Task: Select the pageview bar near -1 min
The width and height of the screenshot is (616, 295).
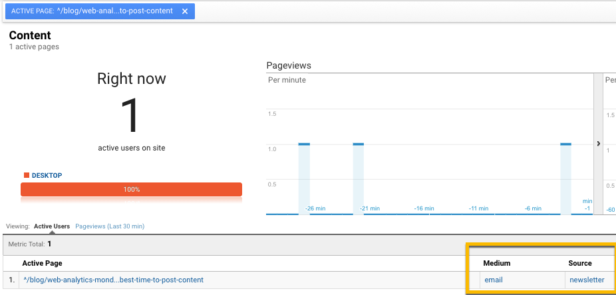Action: point(566,178)
